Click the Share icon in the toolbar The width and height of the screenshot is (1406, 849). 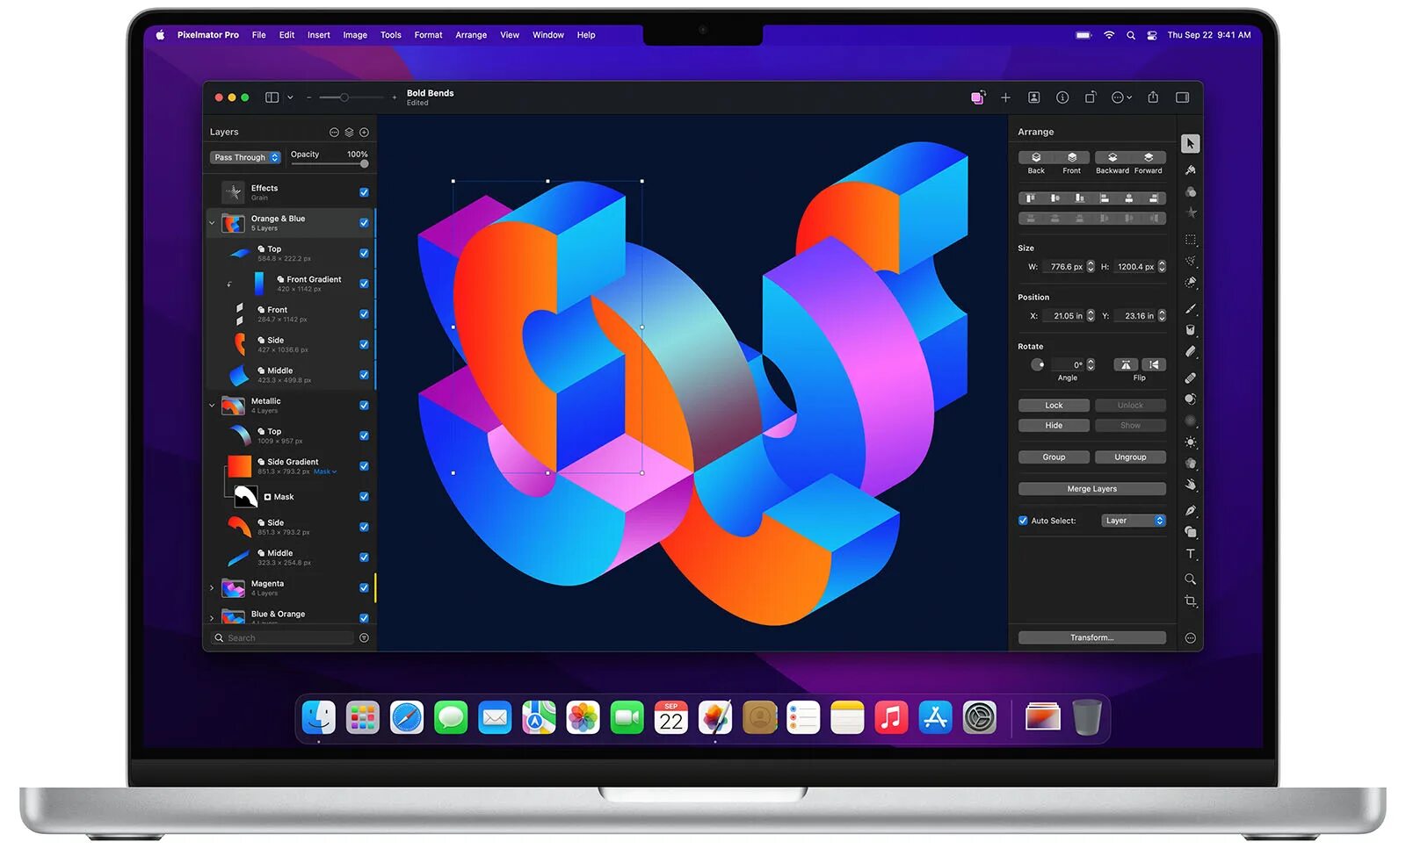point(1153,97)
